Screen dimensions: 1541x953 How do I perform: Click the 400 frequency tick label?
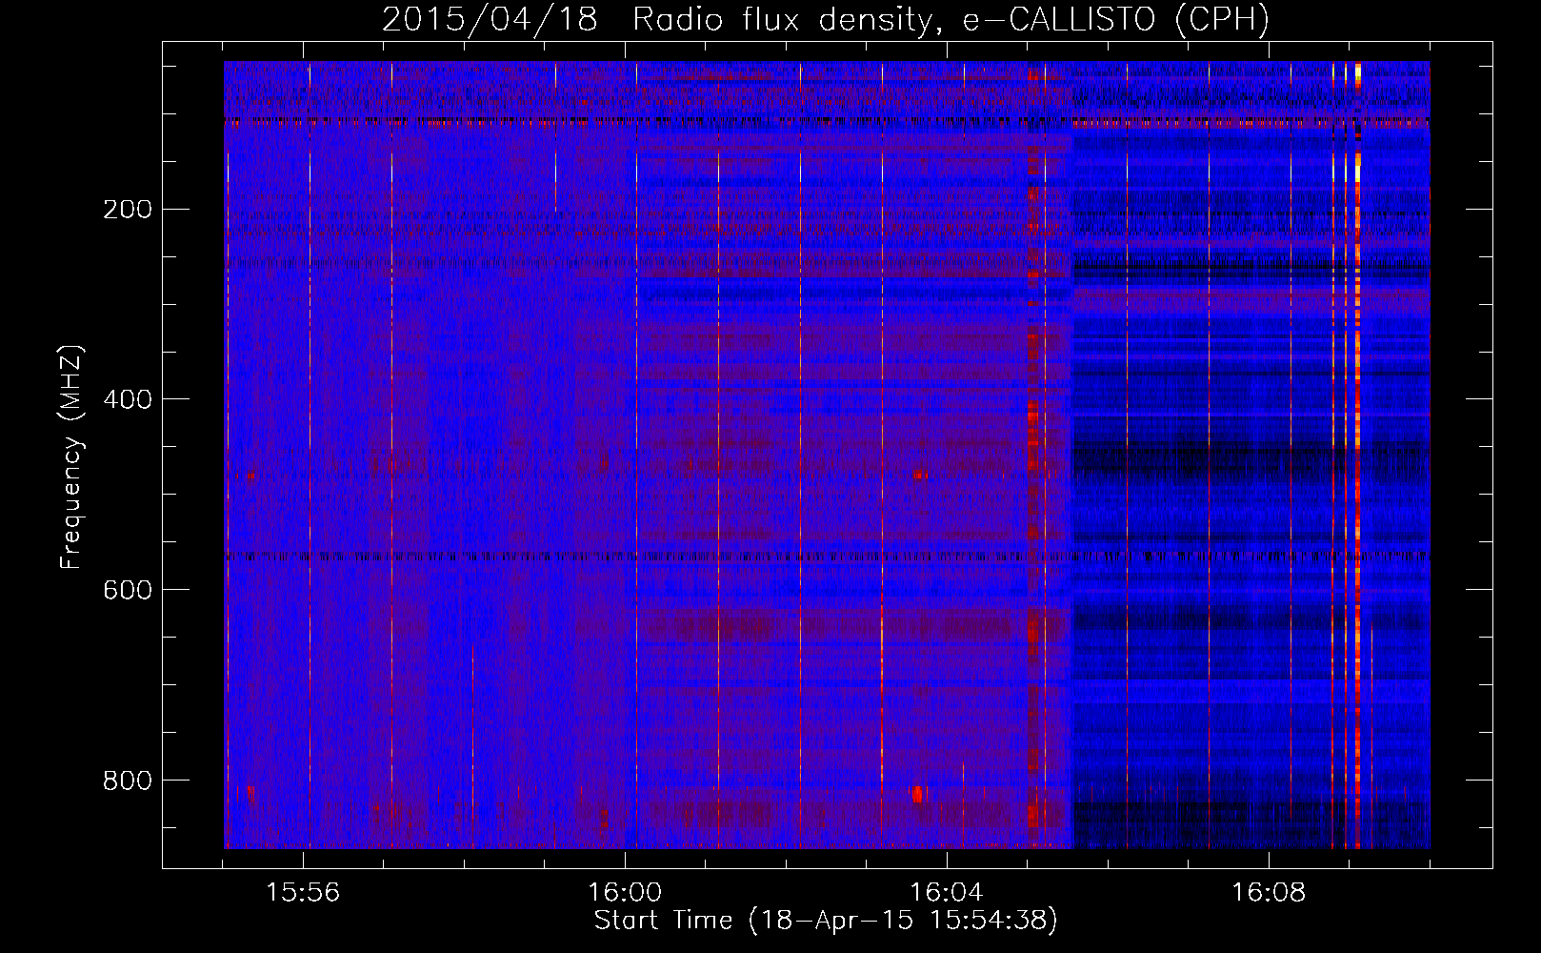(x=128, y=400)
